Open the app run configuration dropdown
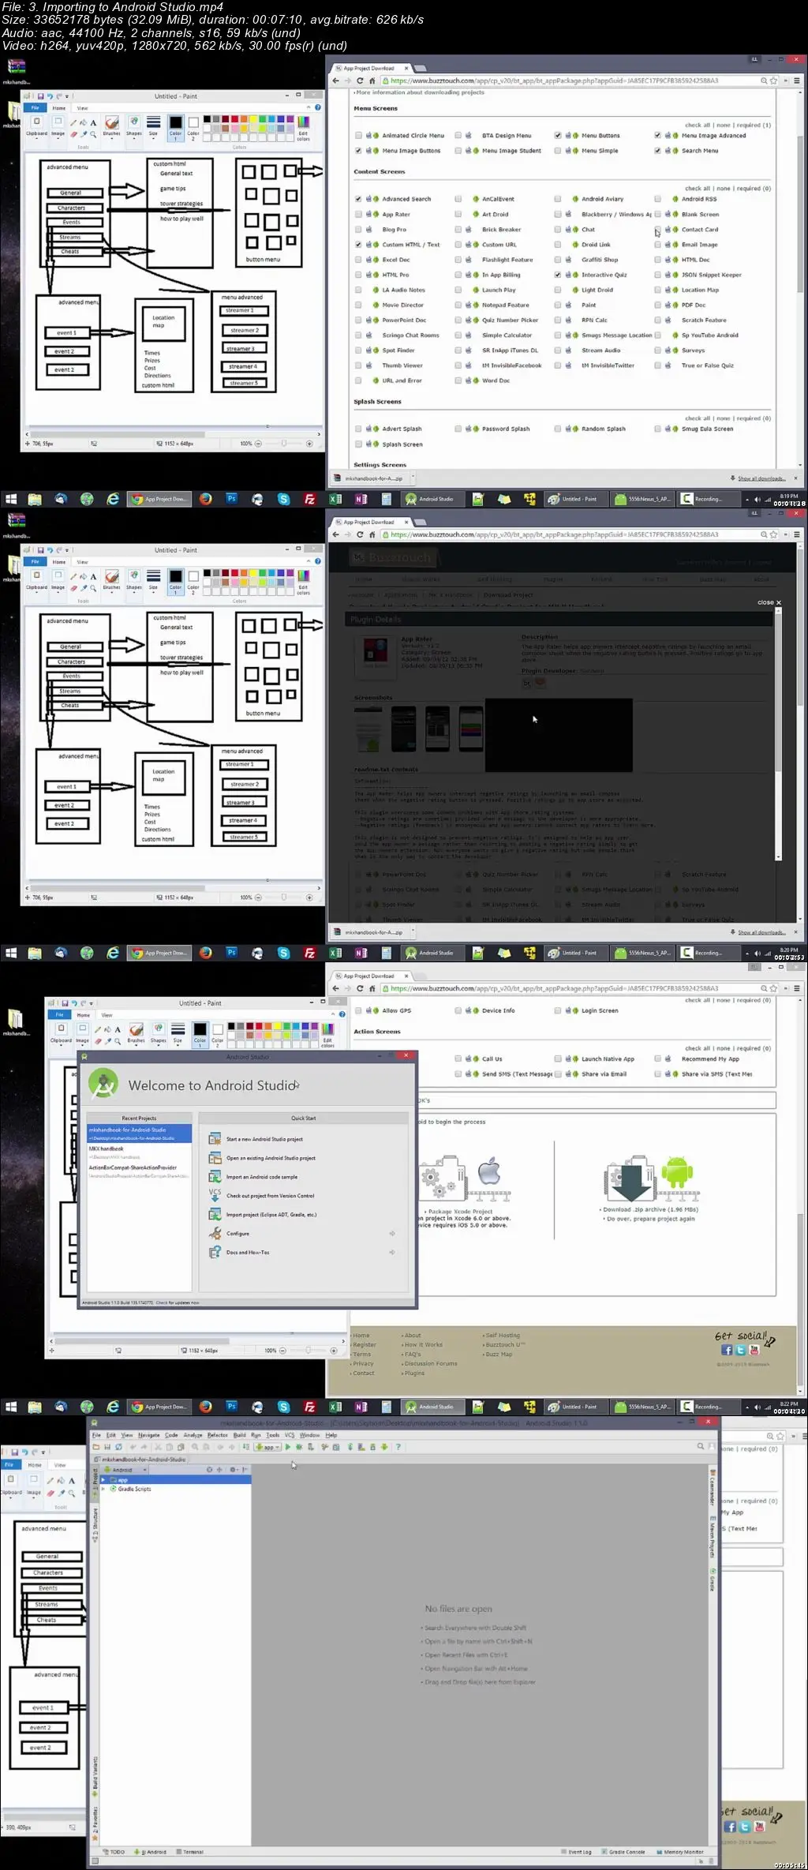 pyautogui.click(x=268, y=1447)
